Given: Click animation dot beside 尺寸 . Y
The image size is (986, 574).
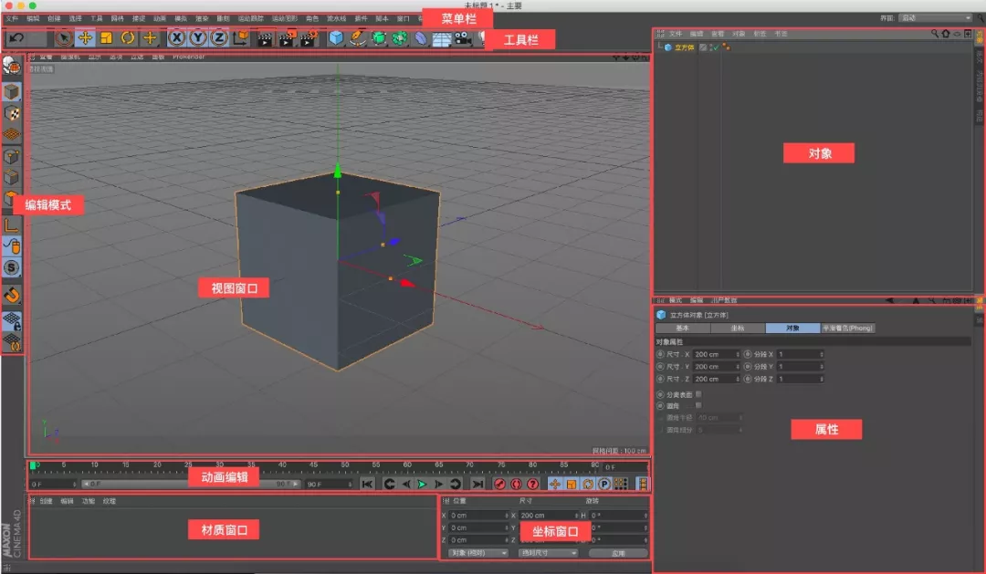Looking at the screenshot, I should pyautogui.click(x=660, y=367).
